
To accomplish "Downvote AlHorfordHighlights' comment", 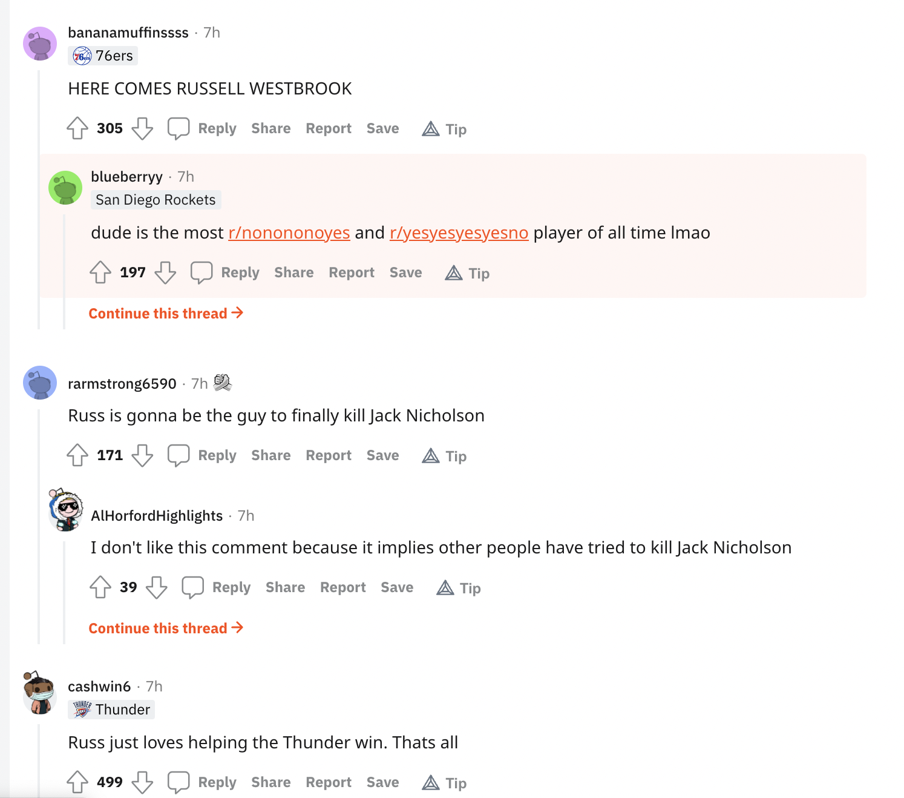I will [x=157, y=587].
